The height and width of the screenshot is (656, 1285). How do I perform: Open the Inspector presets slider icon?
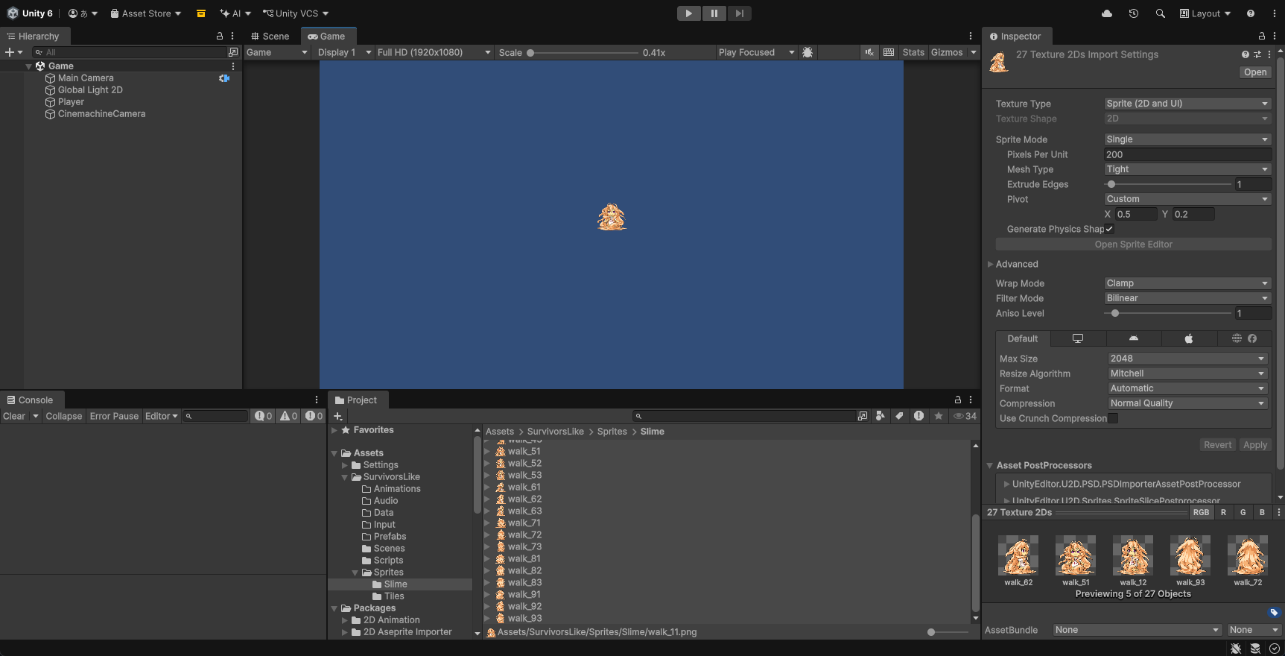[x=1257, y=54]
